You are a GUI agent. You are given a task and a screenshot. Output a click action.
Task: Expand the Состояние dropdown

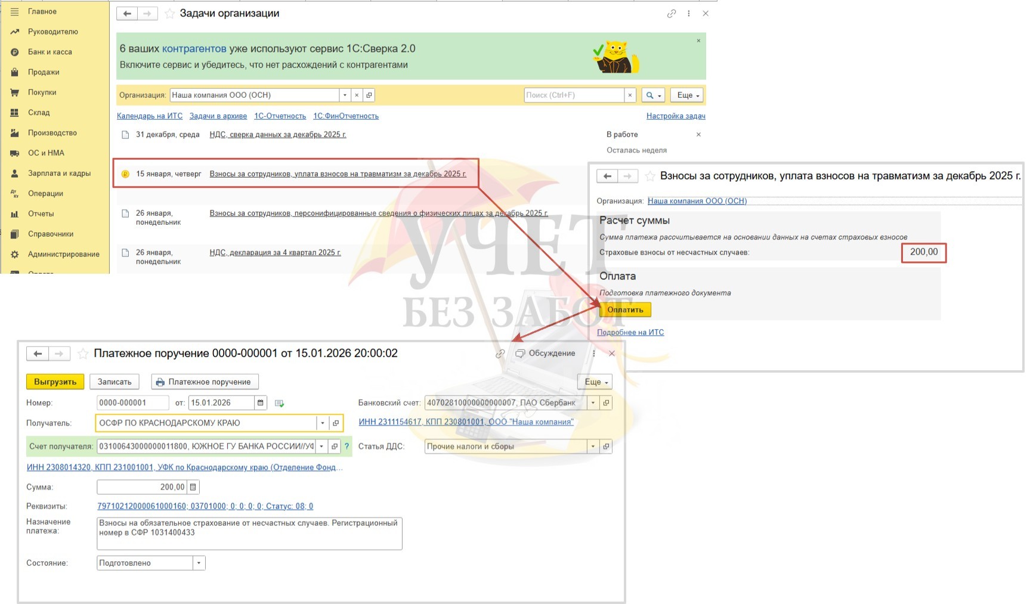click(199, 563)
